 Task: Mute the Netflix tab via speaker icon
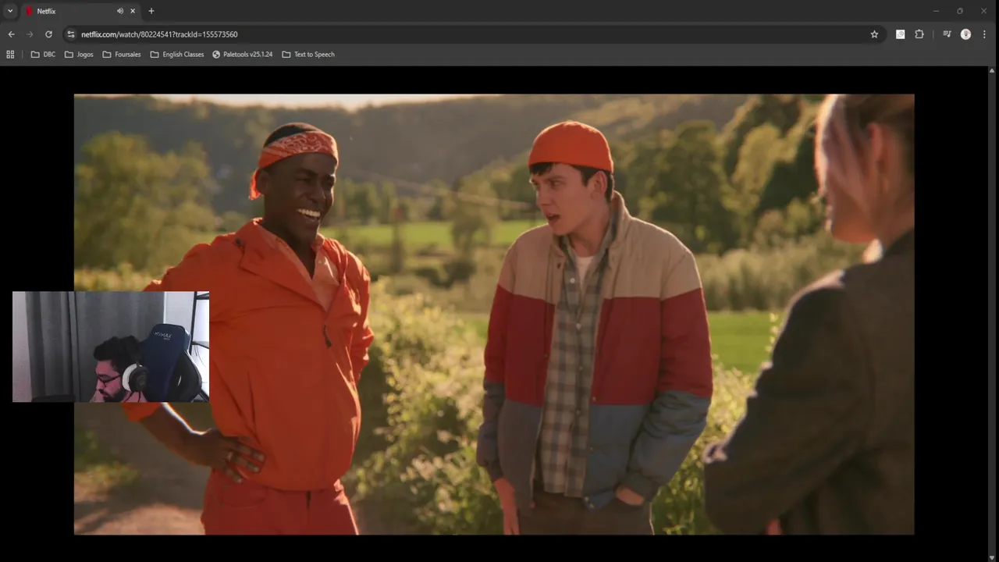(x=120, y=11)
